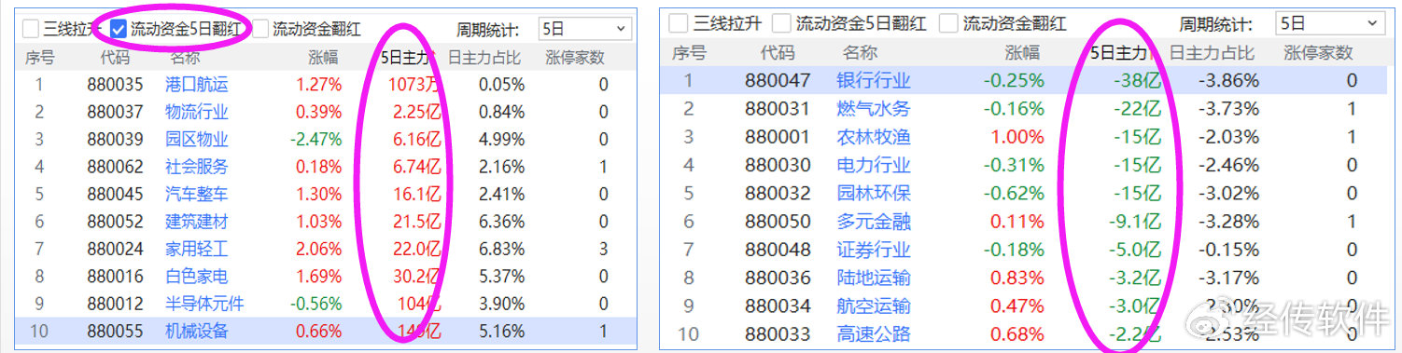Open the 银行行业 sector
This screenshot has height=353, width=1402.
point(874,80)
